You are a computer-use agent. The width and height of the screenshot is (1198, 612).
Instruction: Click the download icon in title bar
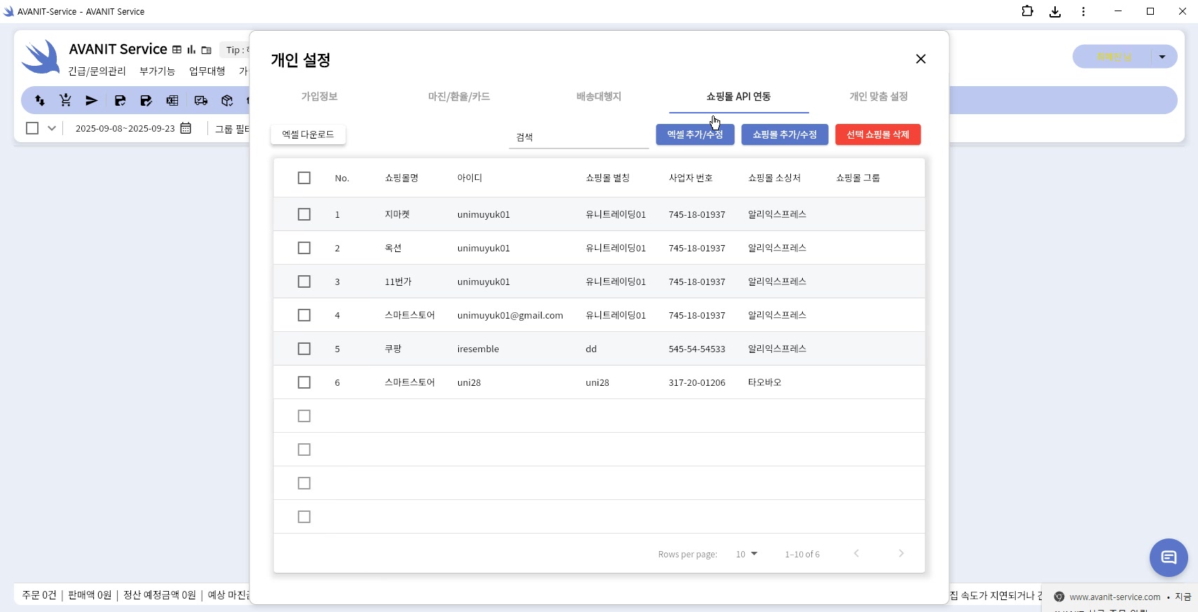point(1055,11)
